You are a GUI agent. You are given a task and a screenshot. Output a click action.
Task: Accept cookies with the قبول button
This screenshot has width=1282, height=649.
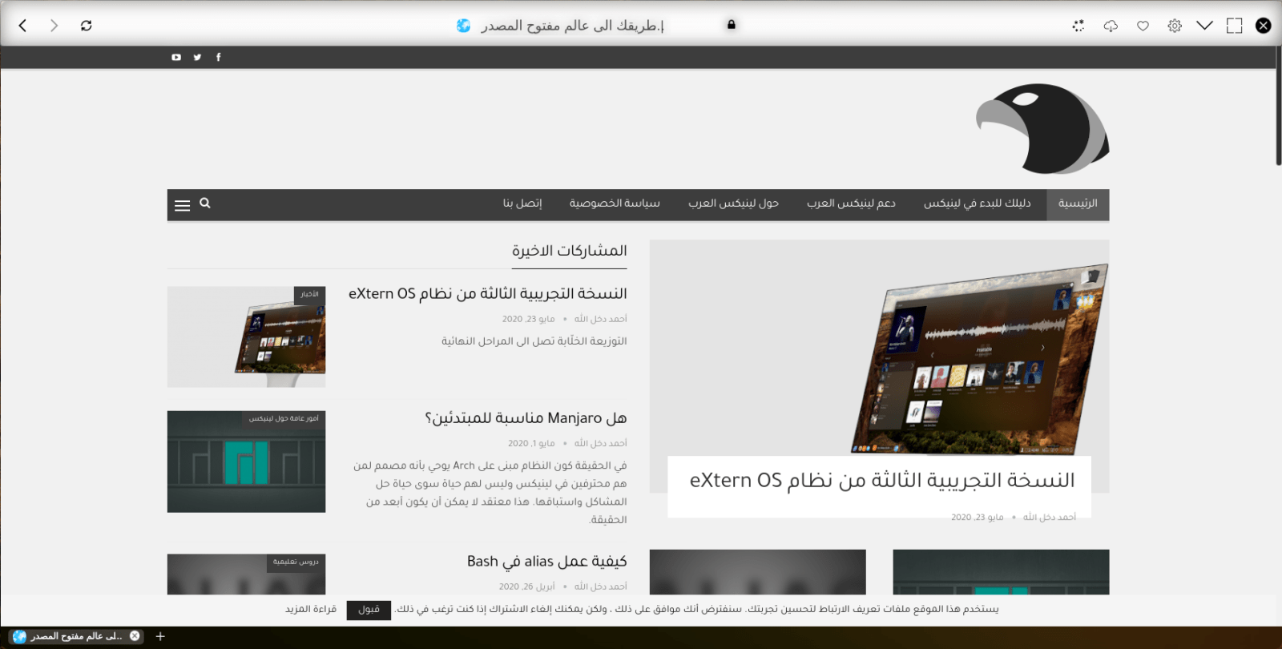pos(369,610)
